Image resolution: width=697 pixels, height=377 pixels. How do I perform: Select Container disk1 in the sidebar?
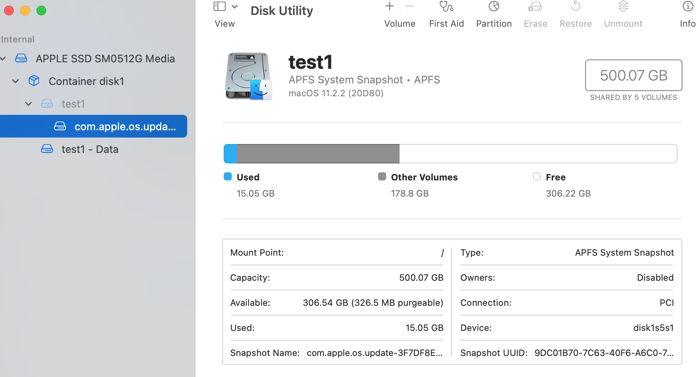pyautogui.click(x=86, y=81)
